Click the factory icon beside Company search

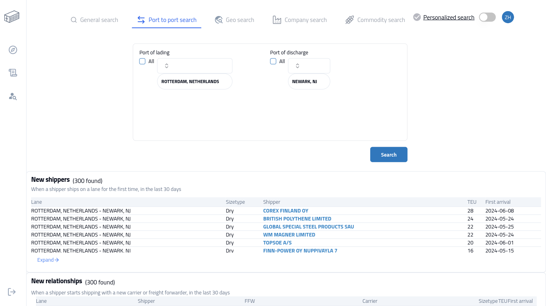tap(277, 20)
